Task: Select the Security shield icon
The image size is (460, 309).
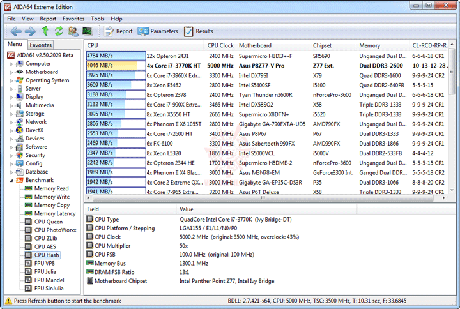Action: (20, 155)
